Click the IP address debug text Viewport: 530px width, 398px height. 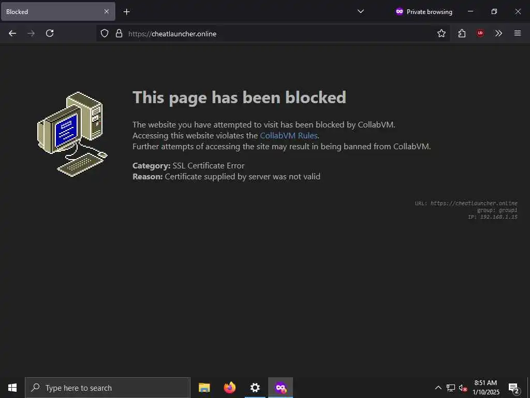(493, 217)
